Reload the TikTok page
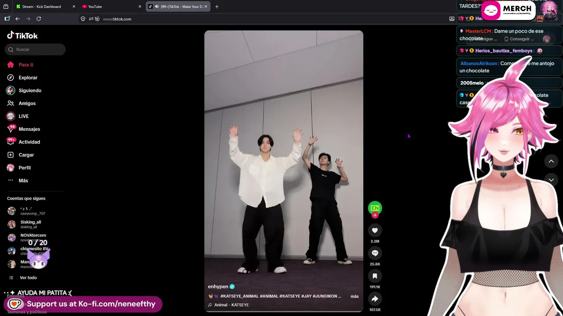Viewport: 563px width, 316px height. pos(39,19)
